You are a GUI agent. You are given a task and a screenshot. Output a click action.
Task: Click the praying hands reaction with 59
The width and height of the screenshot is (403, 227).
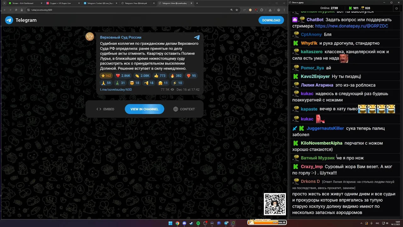click(x=106, y=83)
